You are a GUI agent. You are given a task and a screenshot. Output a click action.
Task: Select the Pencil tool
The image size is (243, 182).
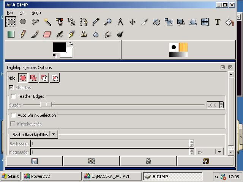coord(23,34)
